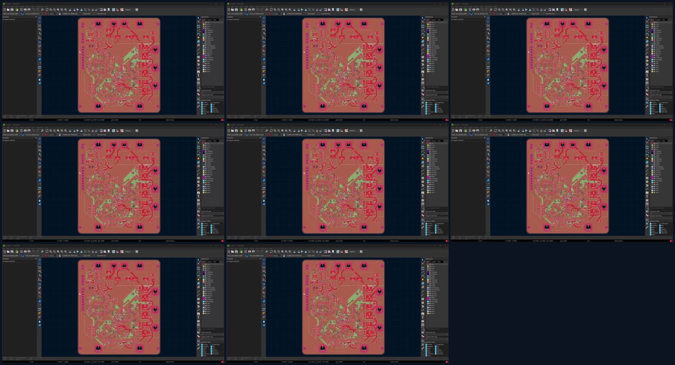This screenshot has height=365, width=675.
Task: Click B.Cu color swatch in top-right window
Action: (652, 28)
